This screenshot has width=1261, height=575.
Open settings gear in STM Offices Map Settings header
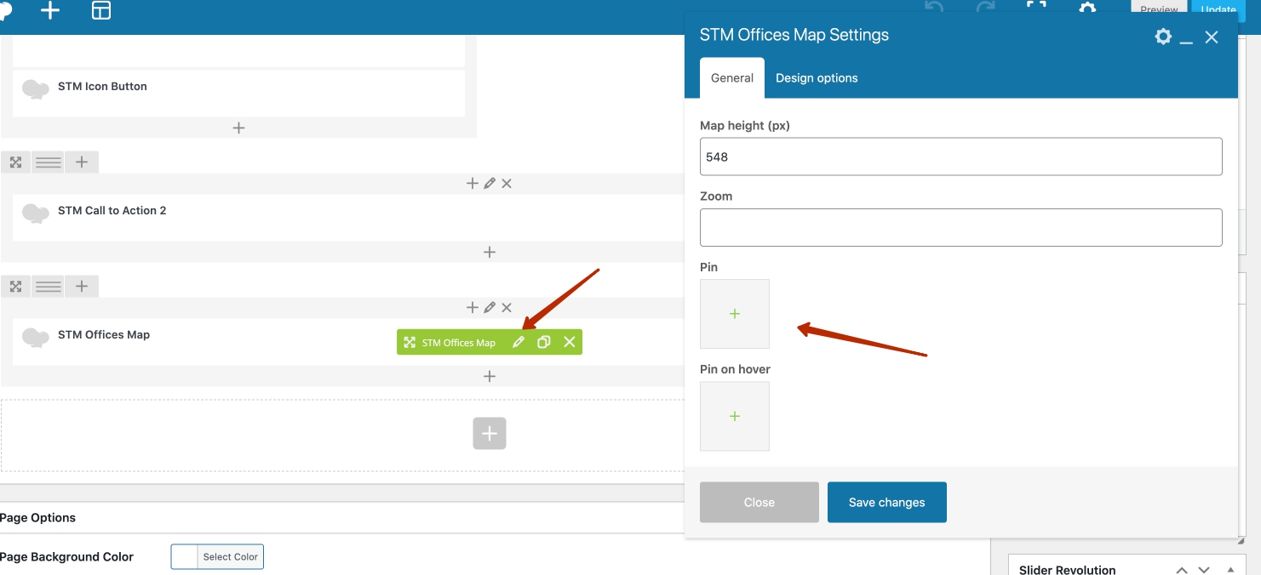pos(1163,37)
